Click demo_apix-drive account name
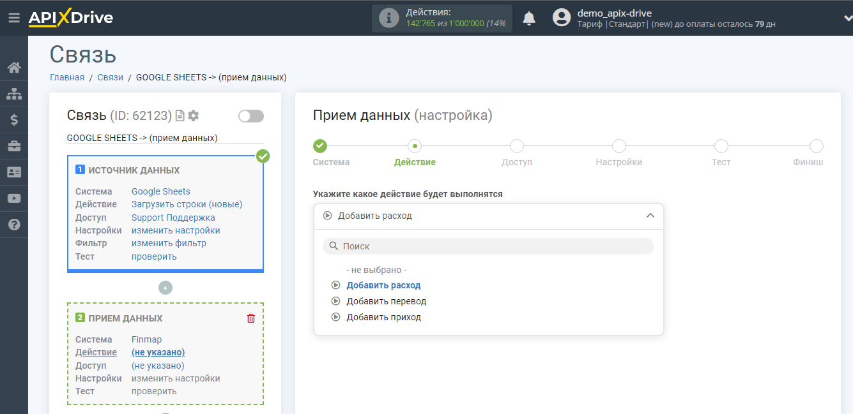This screenshot has width=853, height=414. [x=615, y=13]
